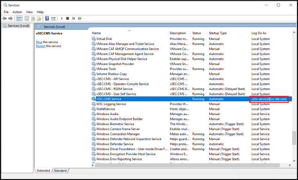Image resolution: width=298 pixels, height=180 pixels.
Task: Click the horizontal scroll right arrow
Action: click(x=290, y=166)
